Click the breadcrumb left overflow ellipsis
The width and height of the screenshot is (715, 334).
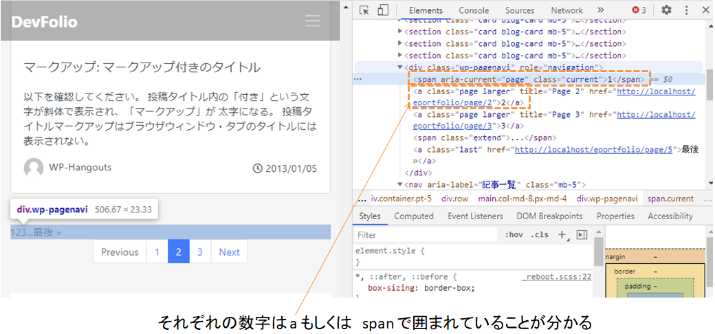(362, 199)
